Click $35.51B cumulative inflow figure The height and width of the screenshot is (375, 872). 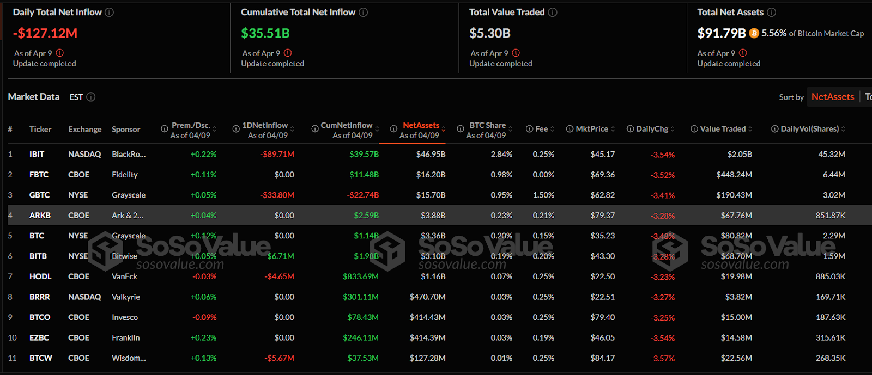tap(265, 33)
